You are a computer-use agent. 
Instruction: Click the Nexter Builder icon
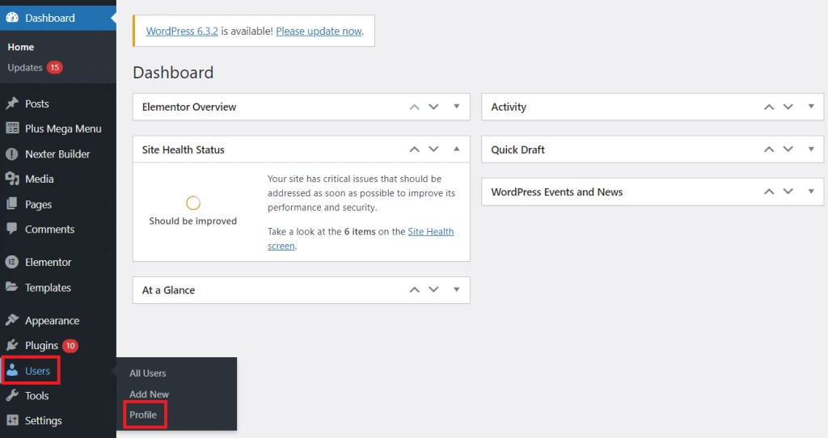click(12, 154)
